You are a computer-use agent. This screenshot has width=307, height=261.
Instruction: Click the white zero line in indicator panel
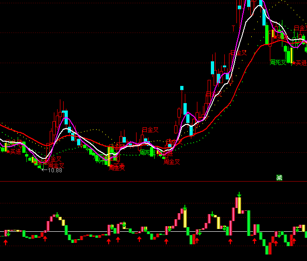(x=93, y=231)
